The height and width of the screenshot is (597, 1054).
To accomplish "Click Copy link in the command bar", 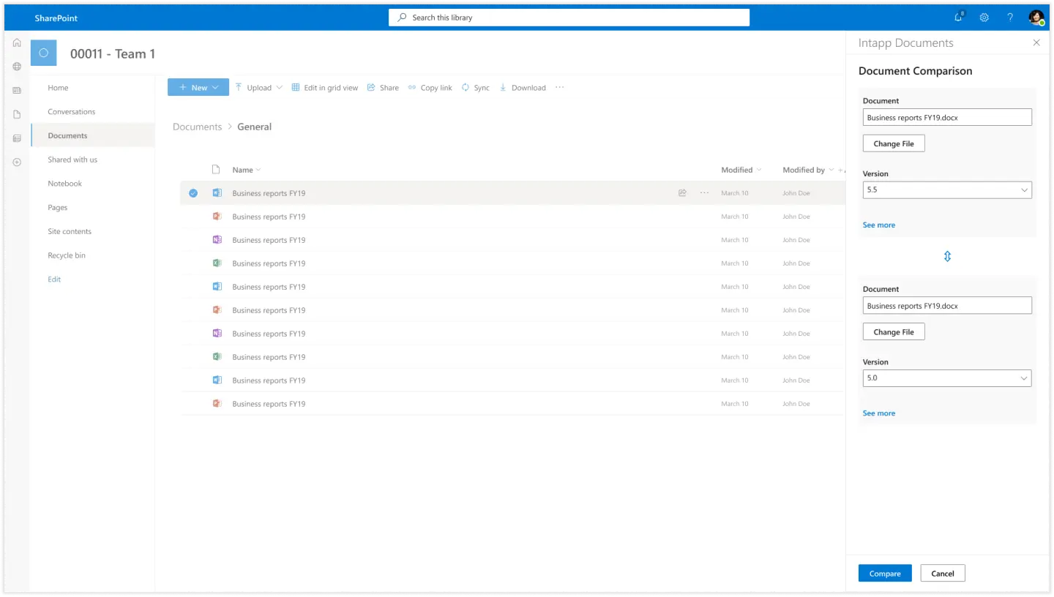I will point(430,88).
